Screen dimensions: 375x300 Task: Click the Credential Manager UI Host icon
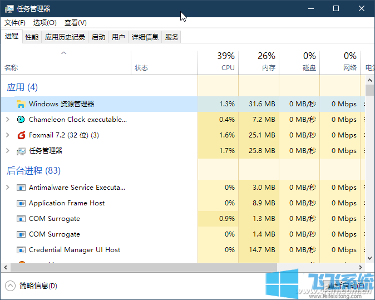pyautogui.click(x=21, y=250)
